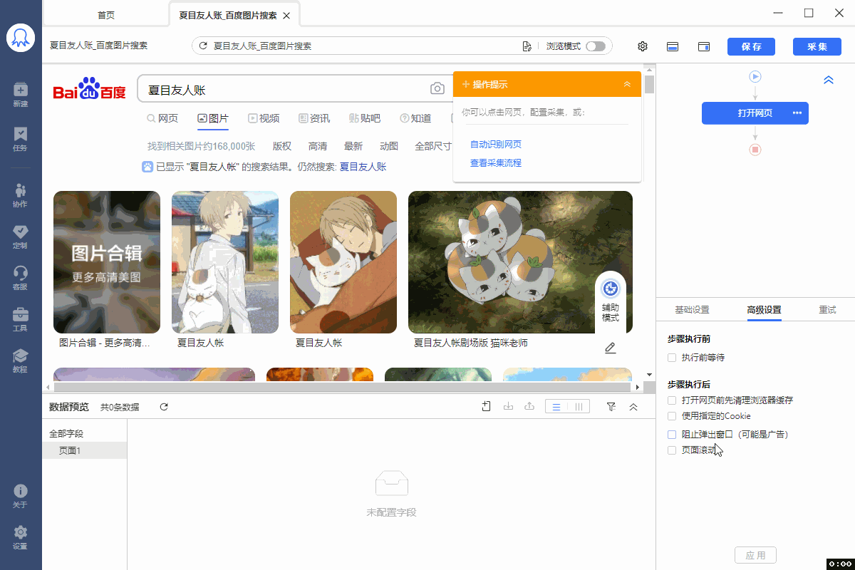Open the 基础设置 tab
Viewport: 855px width, 570px height.
click(693, 310)
